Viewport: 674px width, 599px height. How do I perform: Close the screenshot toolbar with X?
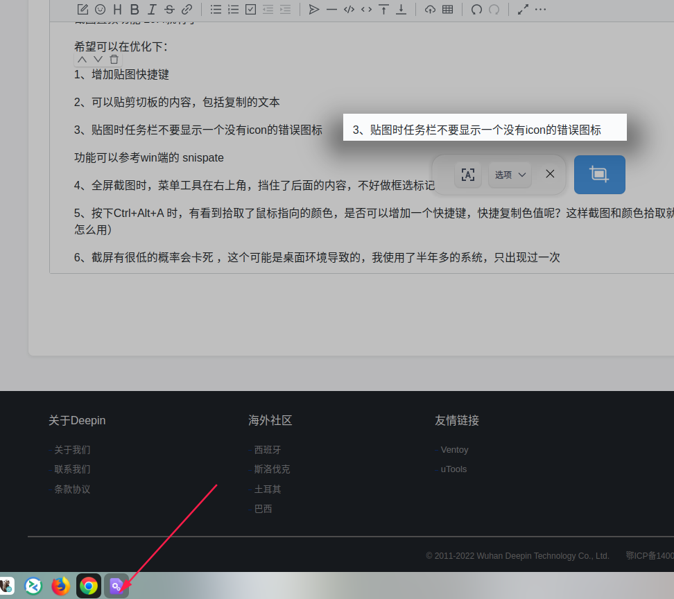point(550,173)
